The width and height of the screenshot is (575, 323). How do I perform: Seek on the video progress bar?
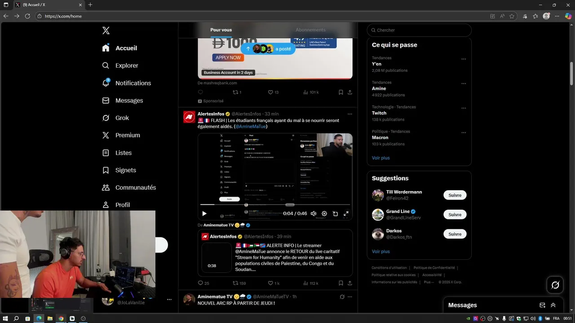(x=275, y=205)
